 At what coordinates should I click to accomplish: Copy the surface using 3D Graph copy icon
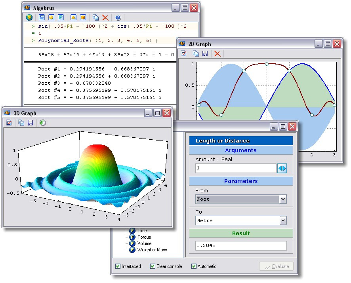click(x=21, y=123)
